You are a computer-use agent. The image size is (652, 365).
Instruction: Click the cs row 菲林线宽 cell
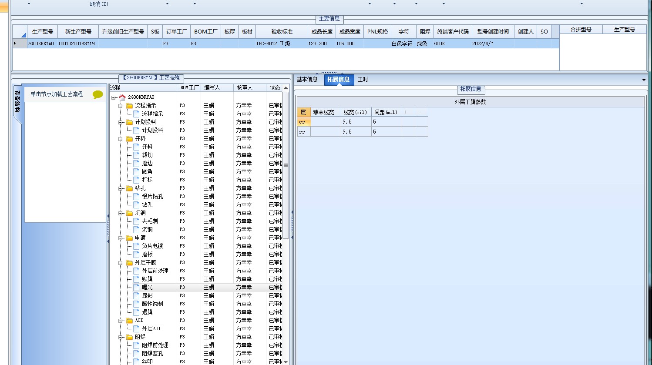[326, 122]
